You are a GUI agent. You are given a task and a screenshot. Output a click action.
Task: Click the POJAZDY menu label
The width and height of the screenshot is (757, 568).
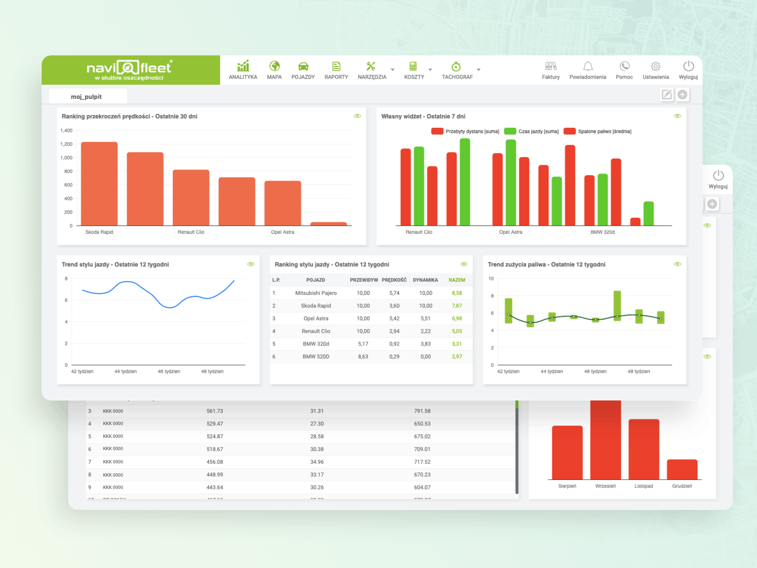click(x=303, y=77)
